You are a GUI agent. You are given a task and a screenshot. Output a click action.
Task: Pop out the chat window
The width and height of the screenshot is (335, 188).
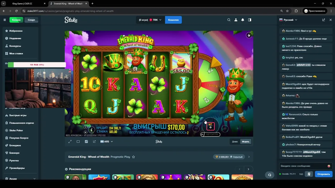coord(323,20)
